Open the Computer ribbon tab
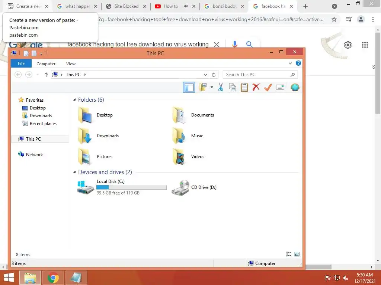 (46, 64)
